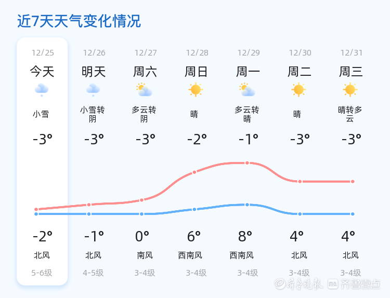Click Sunday's sunny weather icon
Image resolution: width=390 pixels, height=298 pixels.
(x=196, y=90)
